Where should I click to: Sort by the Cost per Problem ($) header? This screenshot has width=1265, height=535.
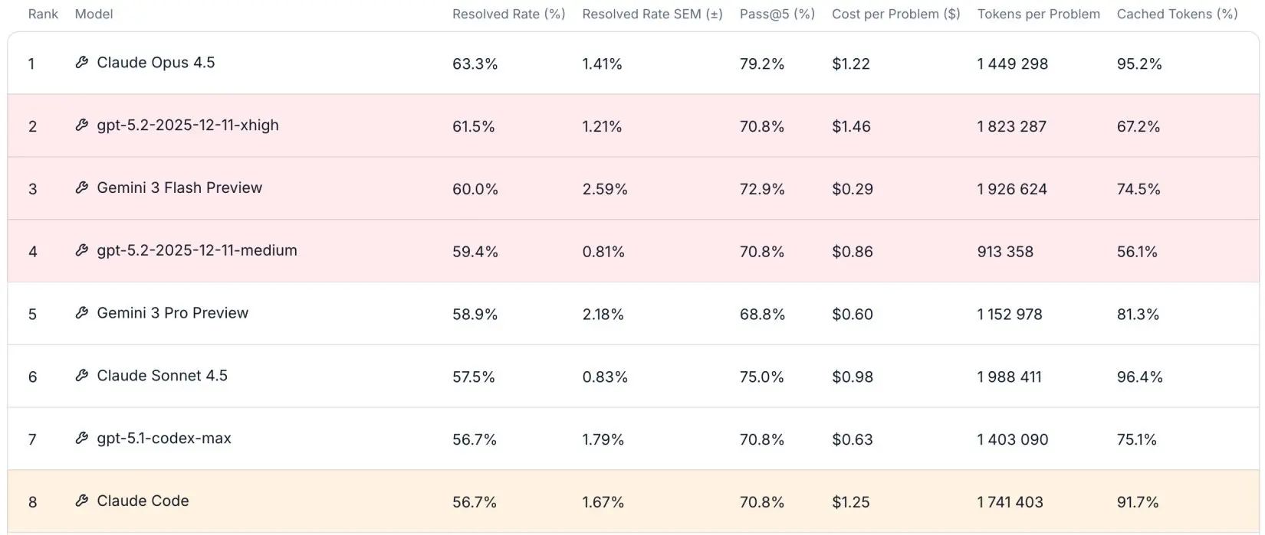(x=895, y=14)
